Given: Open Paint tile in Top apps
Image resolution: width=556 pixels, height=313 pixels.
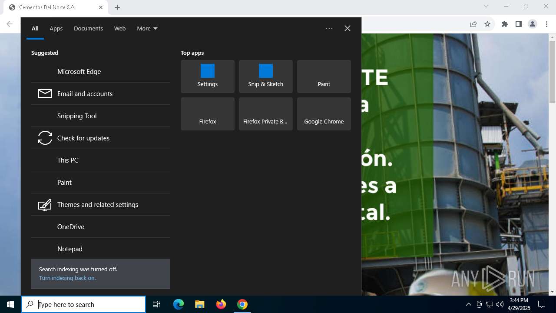Looking at the screenshot, I should (324, 77).
